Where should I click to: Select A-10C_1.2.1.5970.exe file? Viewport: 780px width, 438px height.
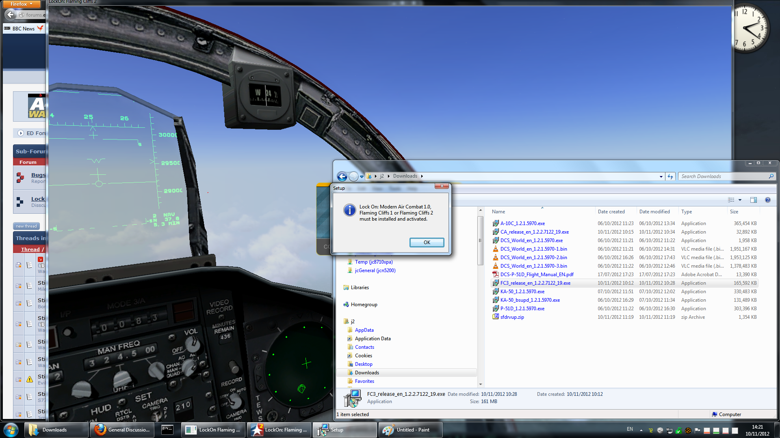(x=522, y=223)
